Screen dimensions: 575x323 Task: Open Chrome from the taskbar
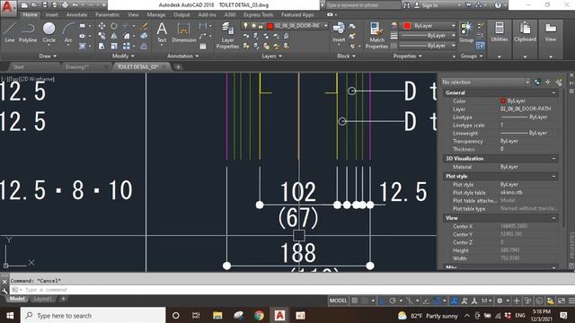(259, 315)
